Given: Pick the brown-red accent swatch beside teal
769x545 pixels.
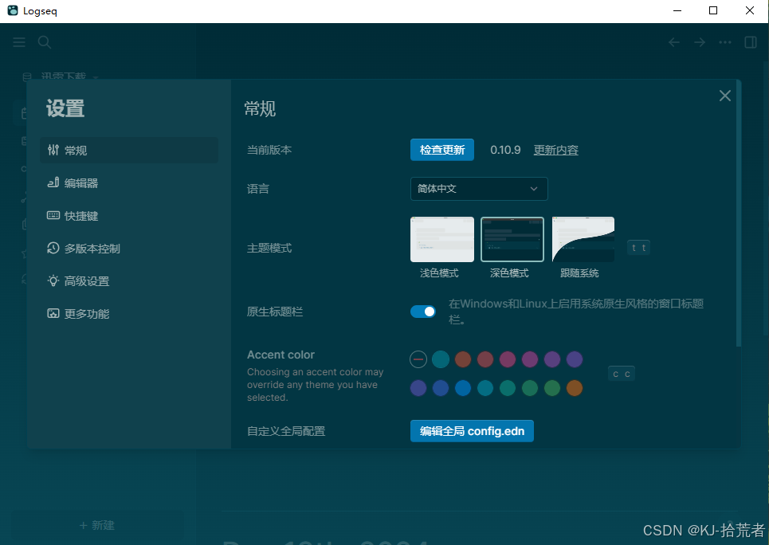Looking at the screenshot, I should click(x=463, y=359).
